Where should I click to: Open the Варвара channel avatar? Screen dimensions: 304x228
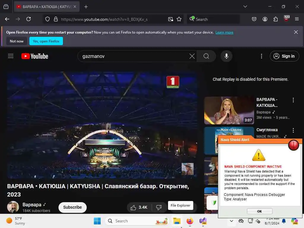pos(13,207)
